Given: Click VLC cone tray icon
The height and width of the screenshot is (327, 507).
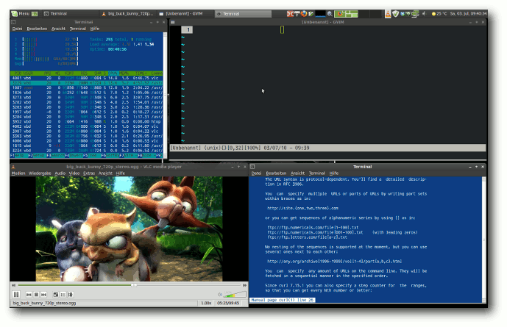Looking at the screenshot, I should coord(388,13).
